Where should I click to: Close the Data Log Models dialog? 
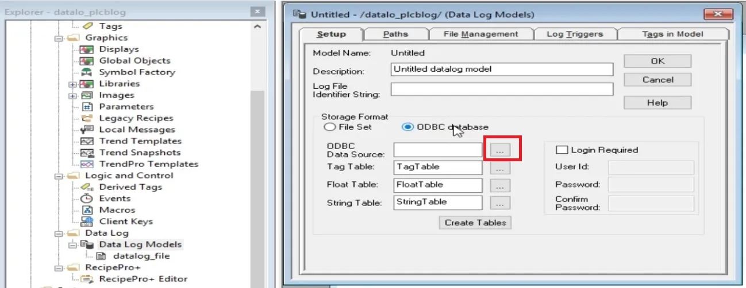pyautogui.click(x=718, y=14)
